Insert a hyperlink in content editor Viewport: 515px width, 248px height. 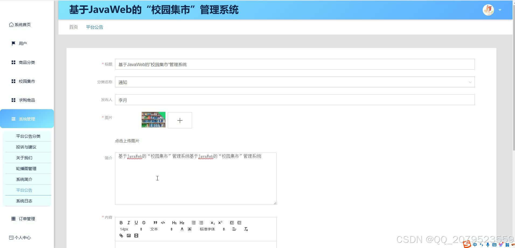(x=121, y=235)
